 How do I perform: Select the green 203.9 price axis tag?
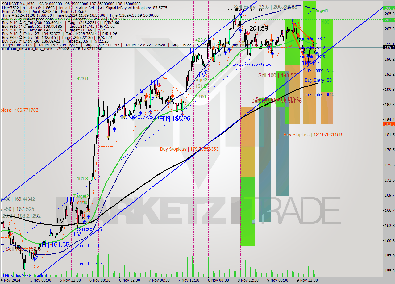pyautogui.click(x=389, y=20)
